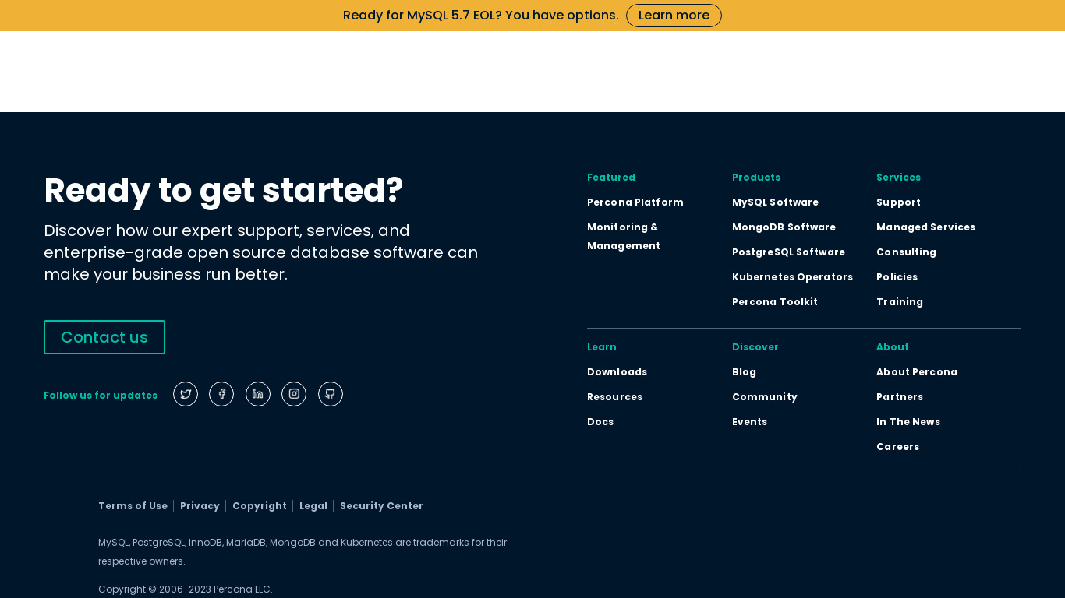Click the Discover column heading
Screen dimensions: 1065x598
755,347
